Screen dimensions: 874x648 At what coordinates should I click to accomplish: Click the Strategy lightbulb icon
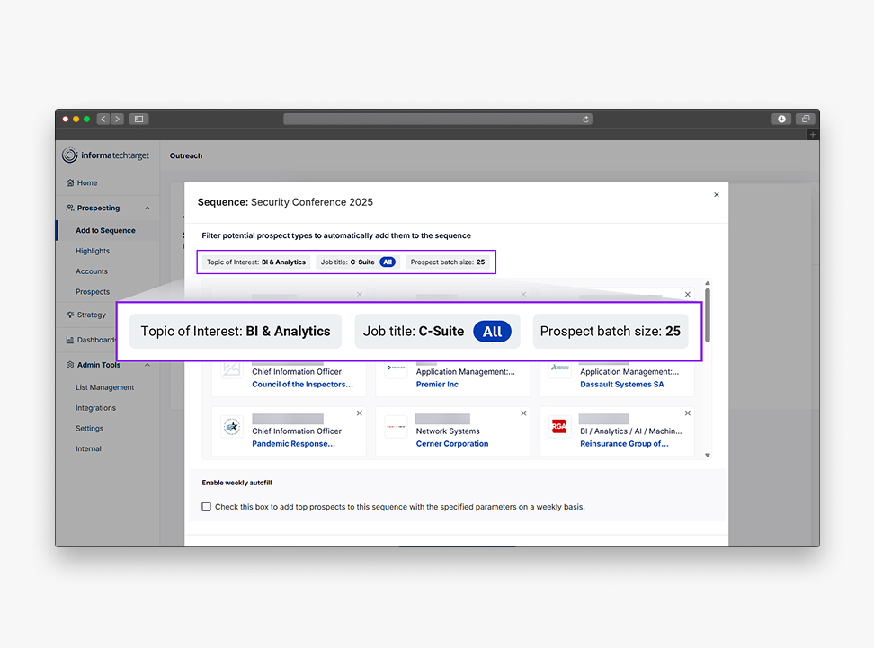click(70, 315)
